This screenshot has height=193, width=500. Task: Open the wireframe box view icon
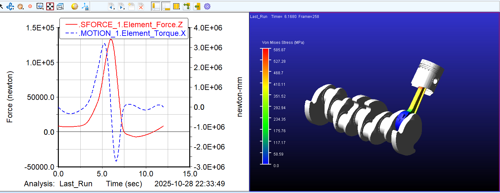(60, 6)
